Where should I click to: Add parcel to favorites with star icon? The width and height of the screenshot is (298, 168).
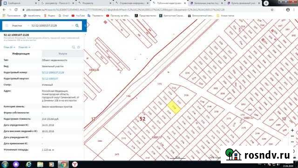pos(79,47)
